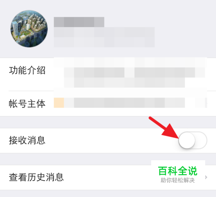Tap the blurred 帐号主体 company name
Image resolution: width=216 pixels, height=197 pixels.
pos(129,103)
